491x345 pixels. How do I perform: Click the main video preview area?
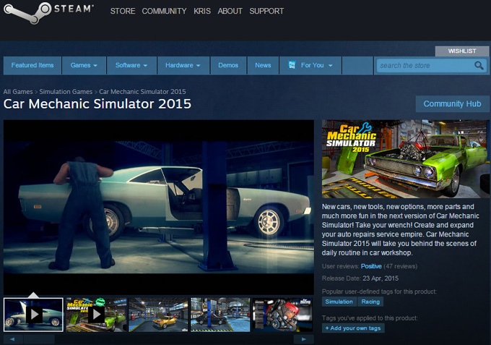[159, 207]
